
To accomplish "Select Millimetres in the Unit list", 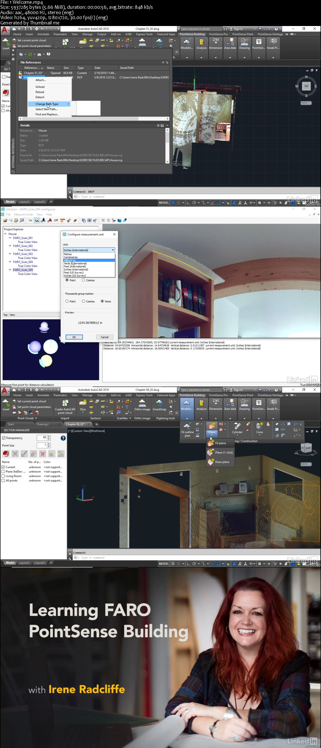I will coord(89,260).
